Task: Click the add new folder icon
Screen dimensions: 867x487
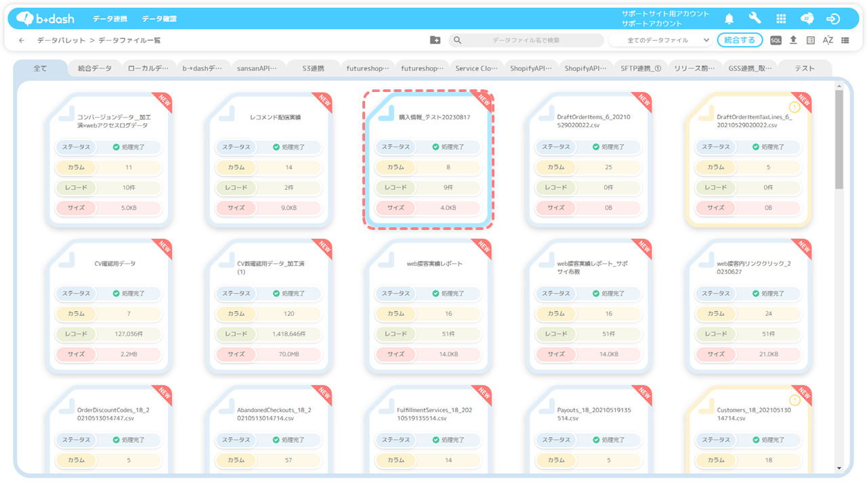Action: pos(436,41)
